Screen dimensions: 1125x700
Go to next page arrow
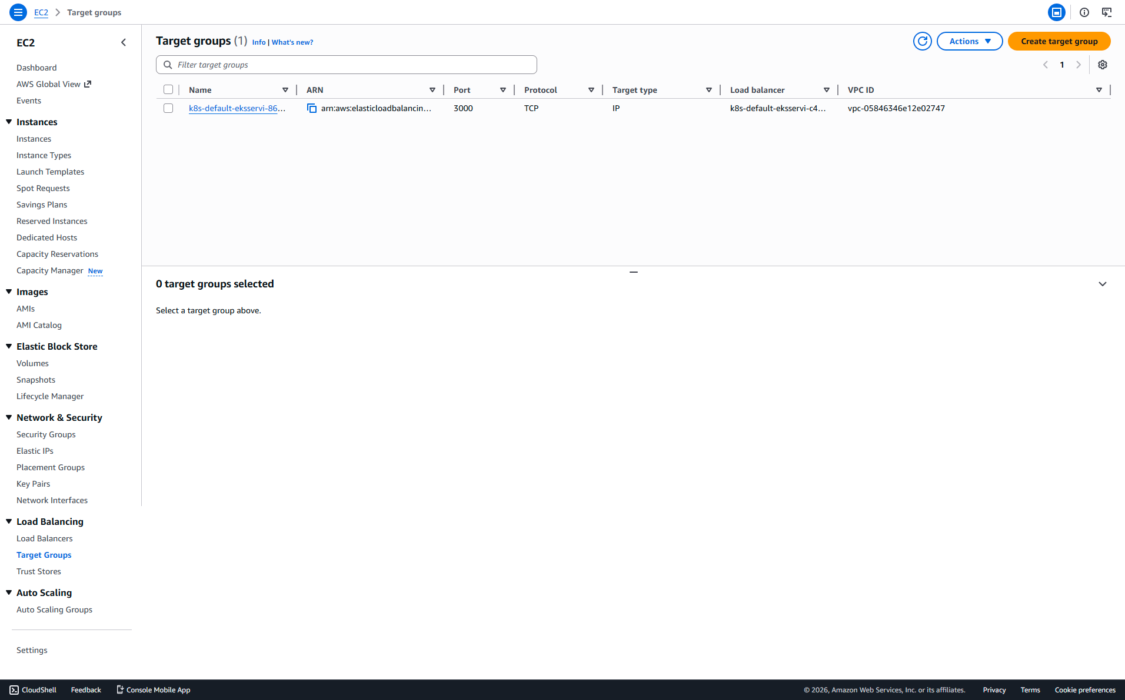click(x=1079, y=65)
